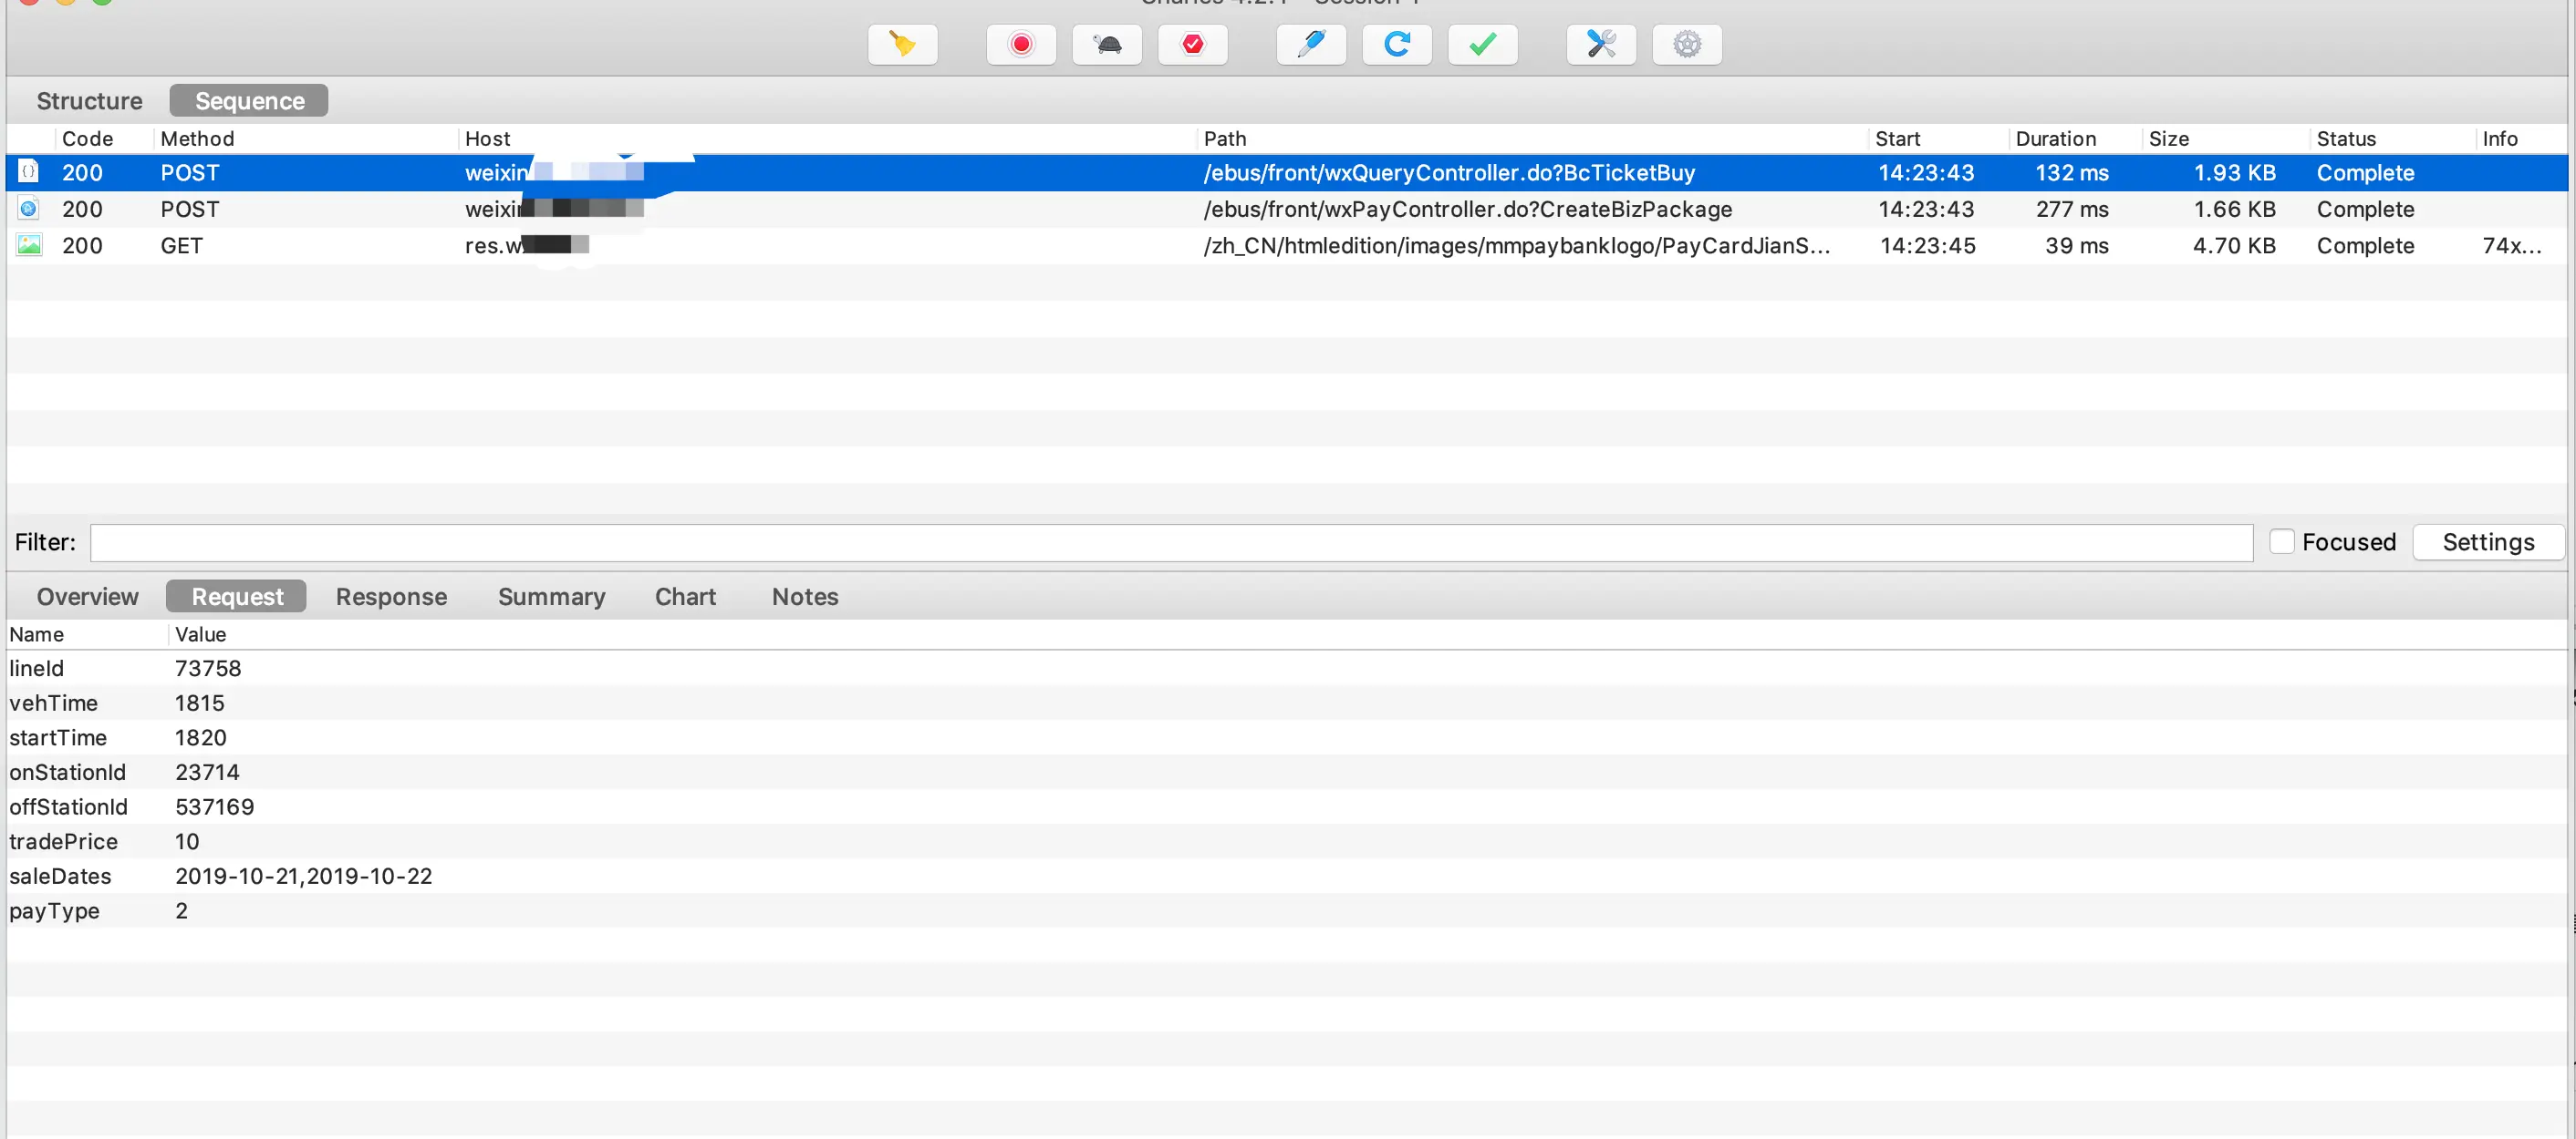This screenshot has width=2576, height=1139.
Task: Select the saleDates value 2019-10-21,2019-10-22
Action: 303,876
